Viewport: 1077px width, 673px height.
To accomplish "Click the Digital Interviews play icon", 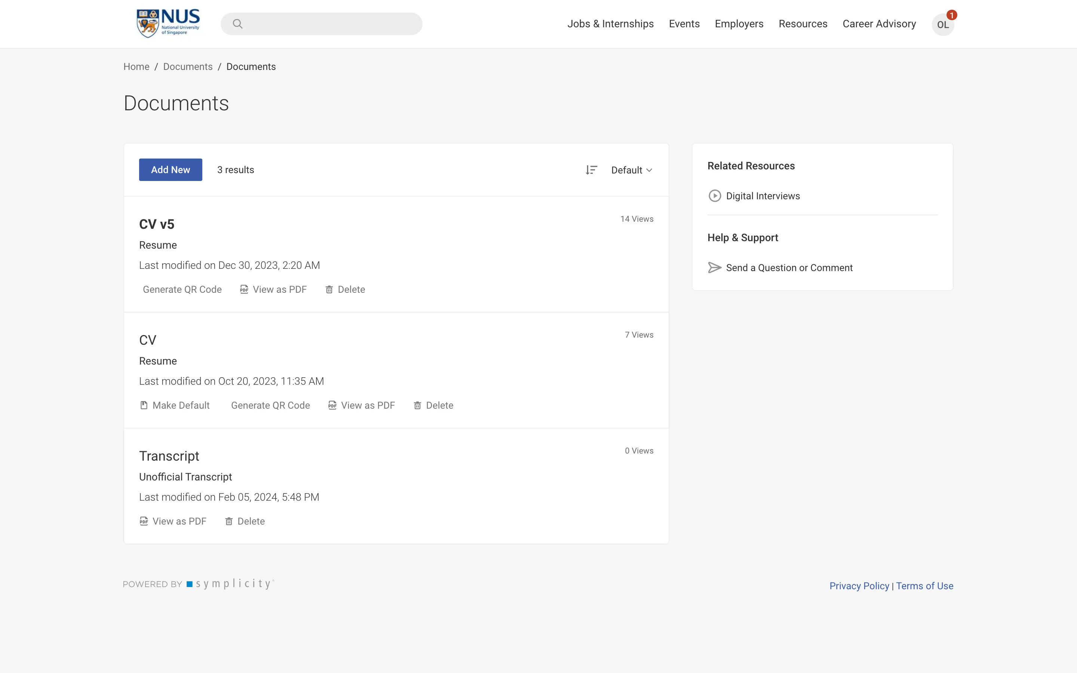I will [715, 196].
